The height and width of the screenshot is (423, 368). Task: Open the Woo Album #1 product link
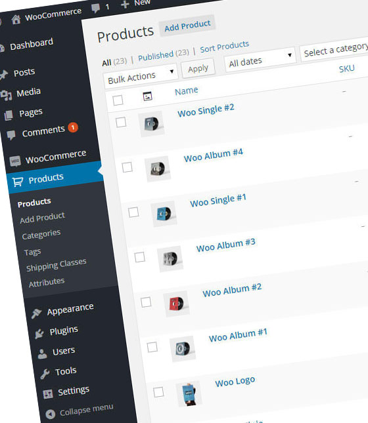(x=238, y=335)
